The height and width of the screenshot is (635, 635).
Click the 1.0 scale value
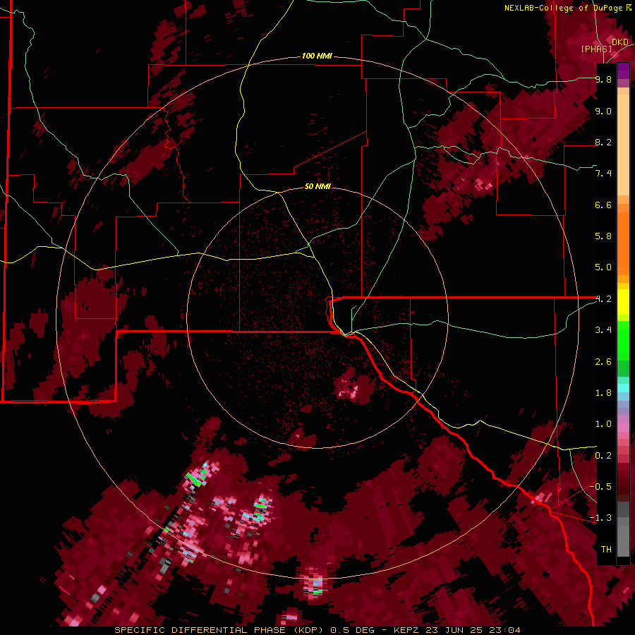pos(603,424)
